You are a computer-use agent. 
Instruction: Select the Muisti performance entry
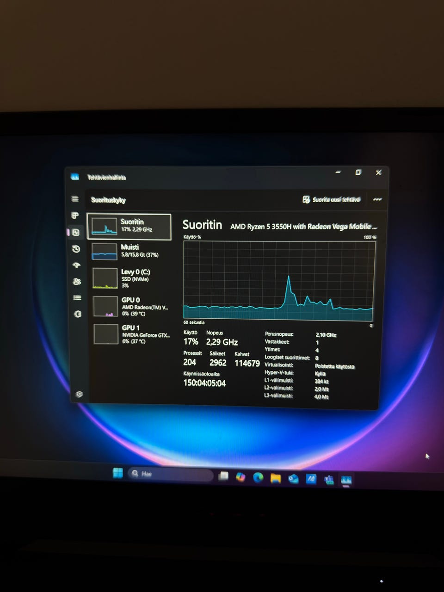pyautogui.click(x=129, y=251)
